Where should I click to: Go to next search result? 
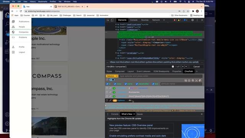click(186, 67)
